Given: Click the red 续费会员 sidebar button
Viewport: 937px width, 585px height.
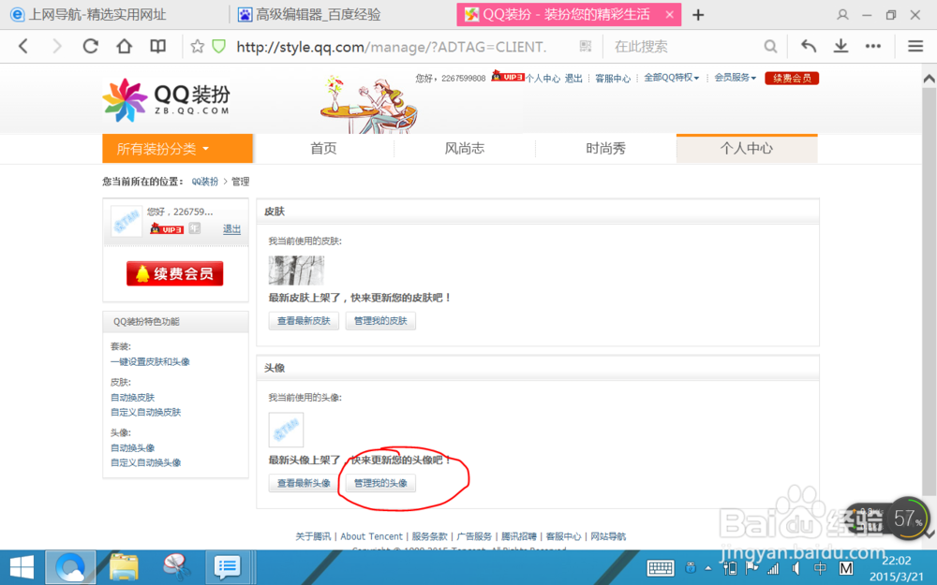Looking at the screenshot, I should 174,273.
